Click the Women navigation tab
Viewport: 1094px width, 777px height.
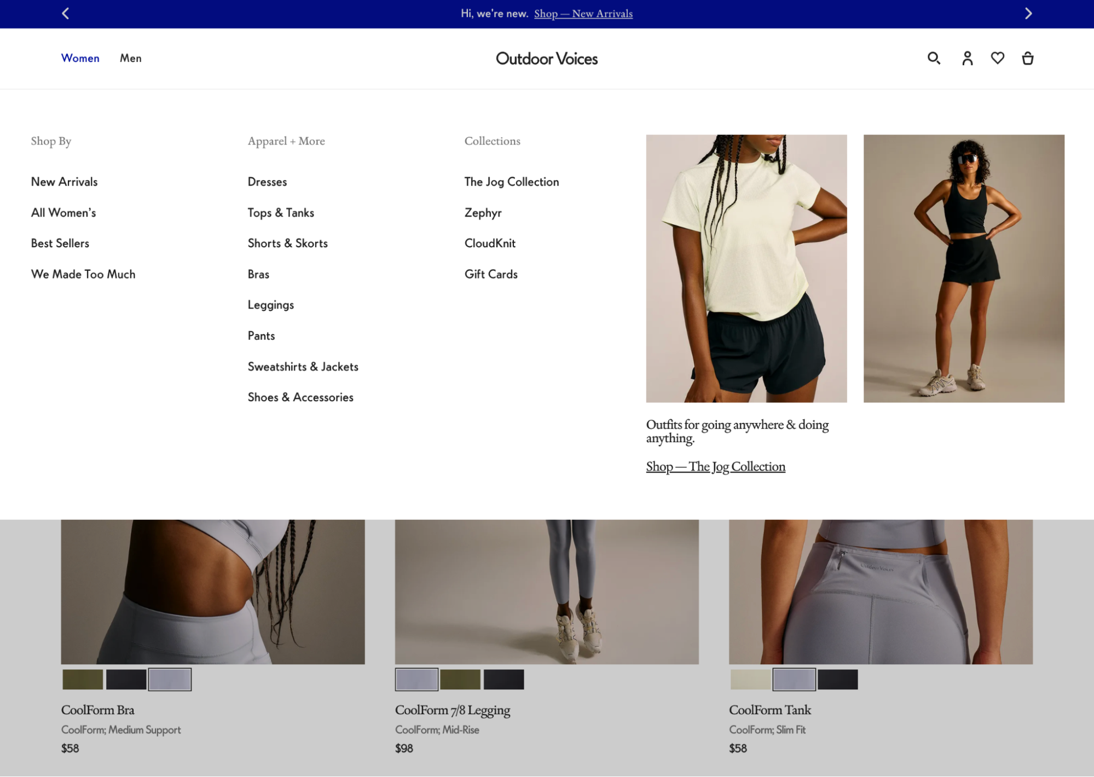(x=80, y=58)
